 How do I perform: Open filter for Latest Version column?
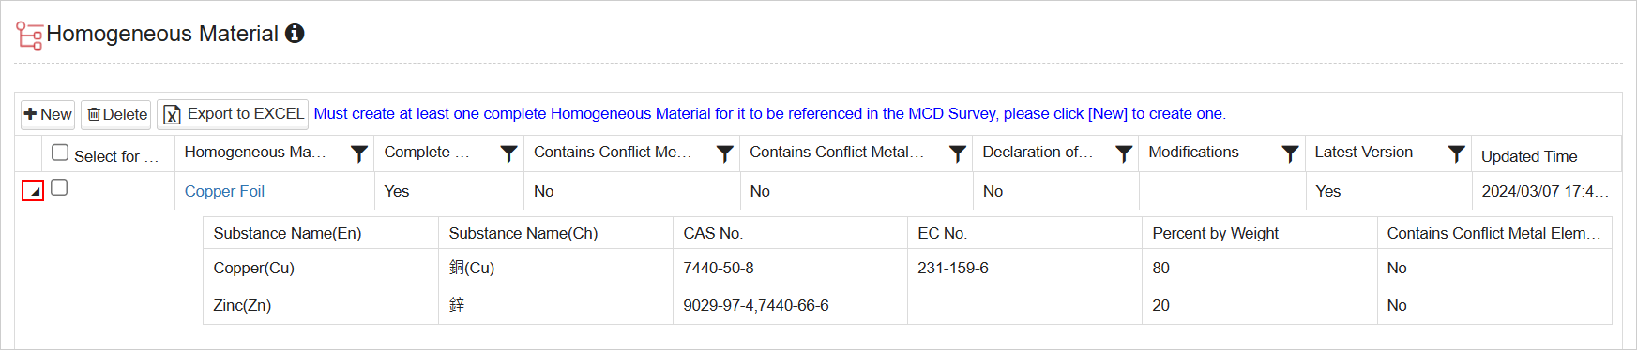pyautogui.click(x=1456, y=153)
